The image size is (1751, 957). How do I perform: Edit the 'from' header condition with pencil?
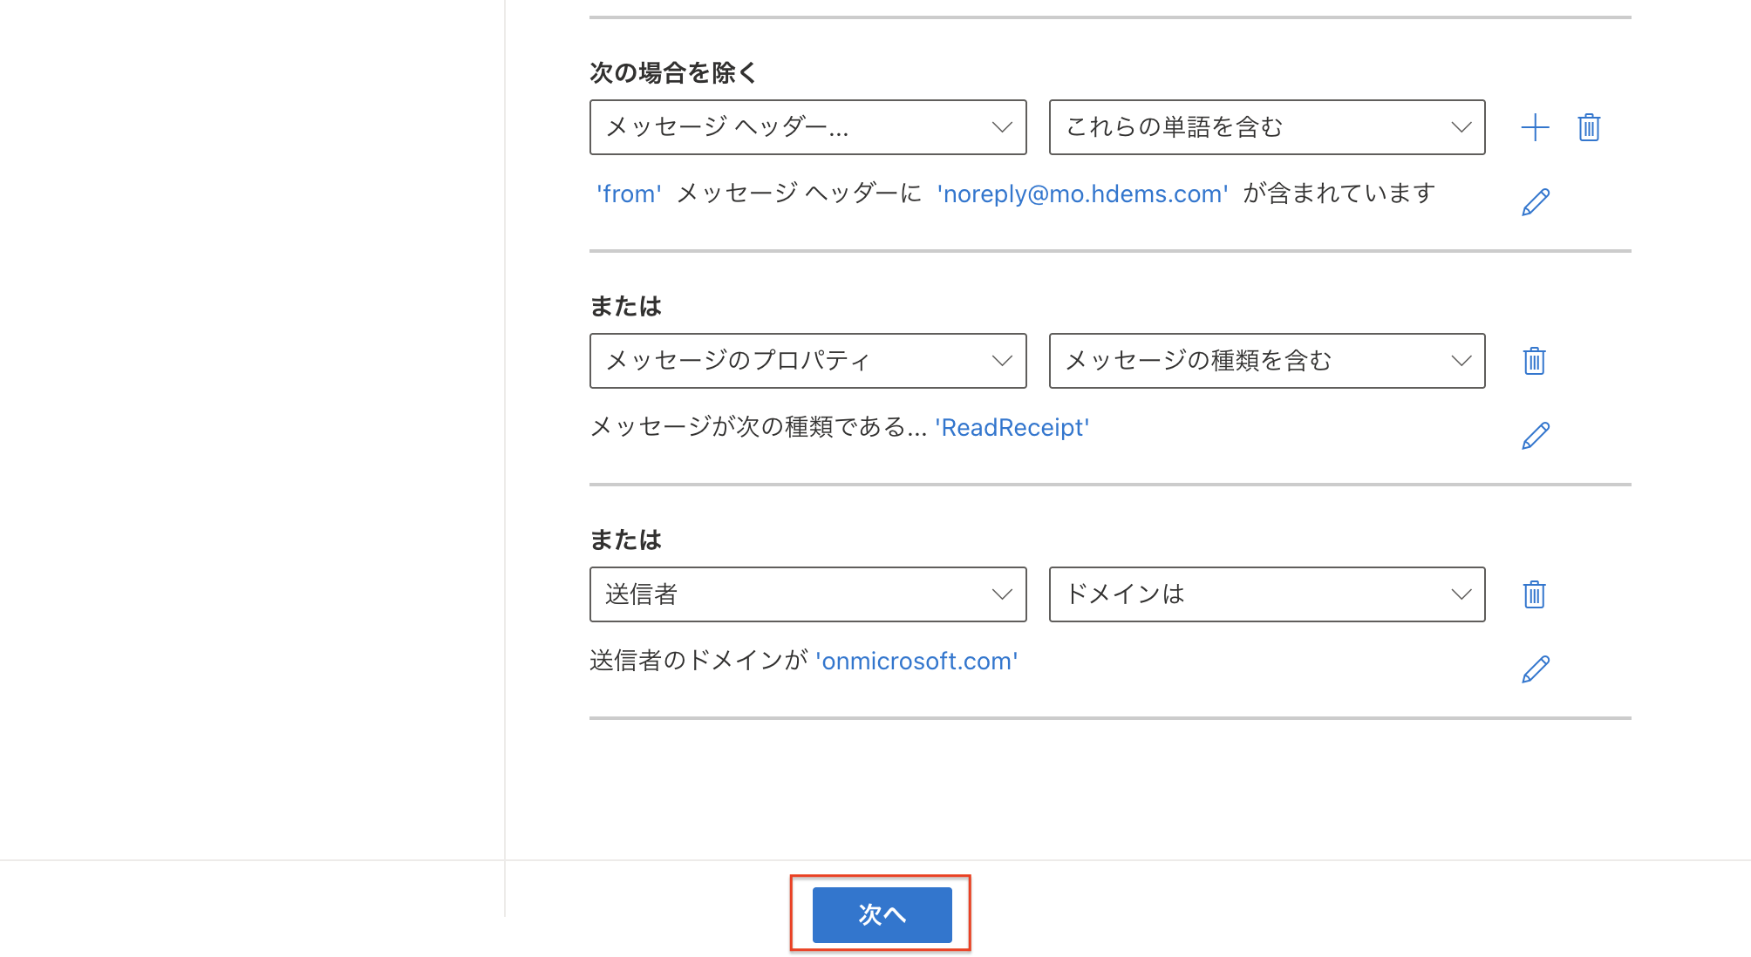(x=1536, y=202)
